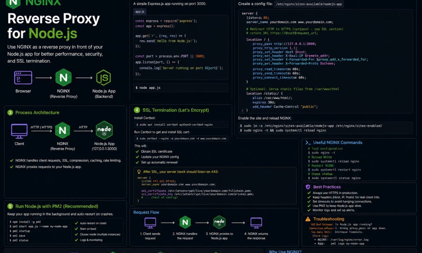The height and width of the screenshot is (253, 422).
Task: Click the checkmark beside 'Cluster mode (multiple instances)'
Action: [76, 234]
